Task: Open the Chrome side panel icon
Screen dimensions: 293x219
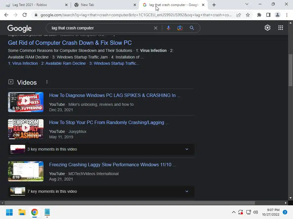Action: [268, 15]
